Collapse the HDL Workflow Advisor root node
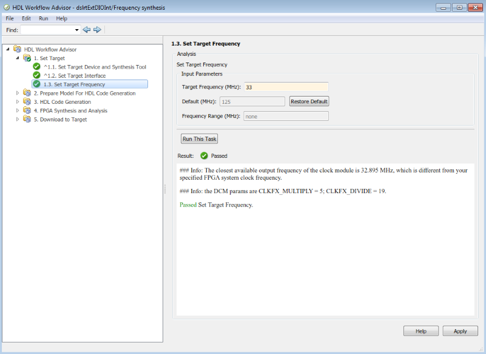 coord(8,49)
